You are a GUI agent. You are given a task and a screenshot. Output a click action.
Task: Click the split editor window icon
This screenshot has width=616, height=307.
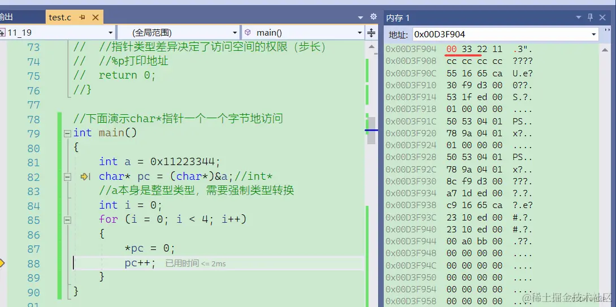pyautogui.click(x=371, y=33)
